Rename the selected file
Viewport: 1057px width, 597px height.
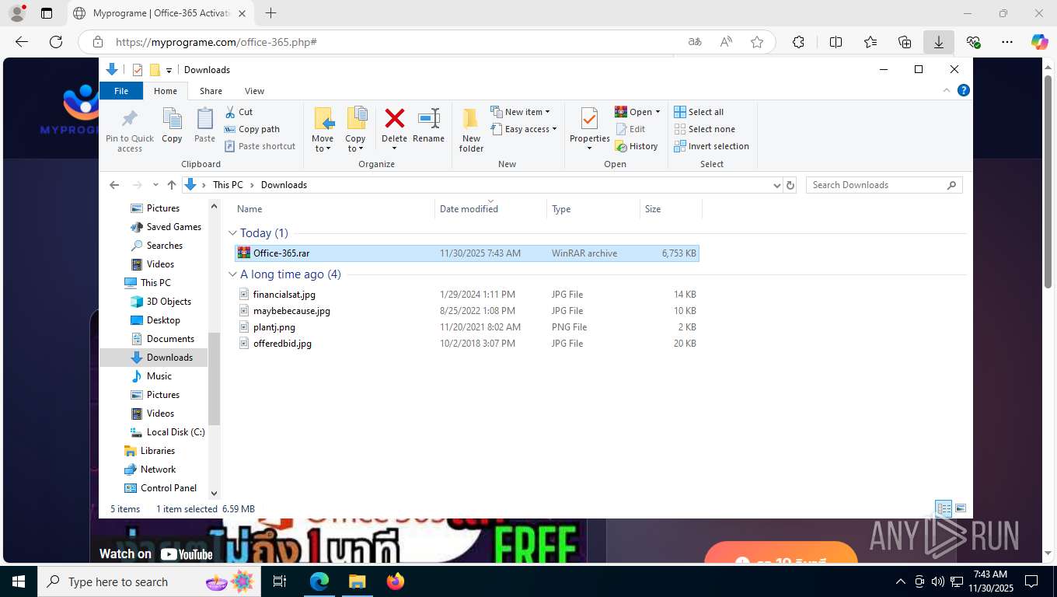[x=428, y=126]
